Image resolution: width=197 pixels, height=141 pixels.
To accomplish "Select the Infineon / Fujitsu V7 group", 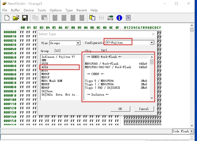I will pos(60,57).
